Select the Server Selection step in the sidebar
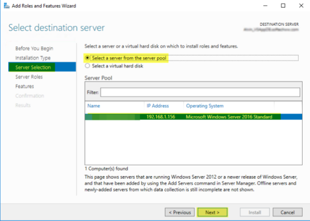 33,67
